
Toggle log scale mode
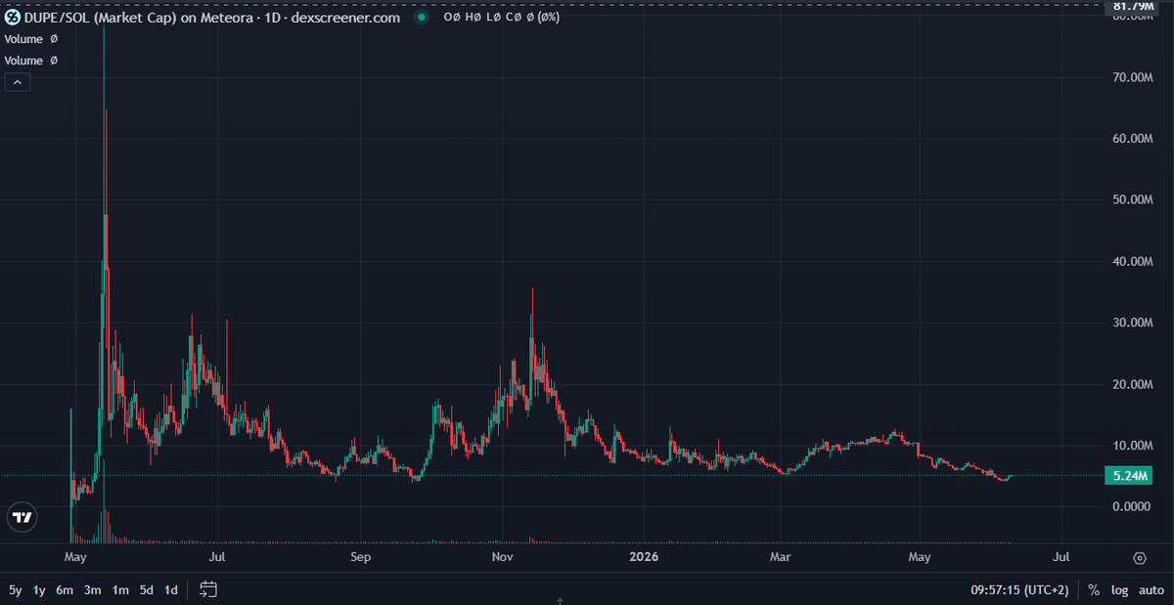1119,590
